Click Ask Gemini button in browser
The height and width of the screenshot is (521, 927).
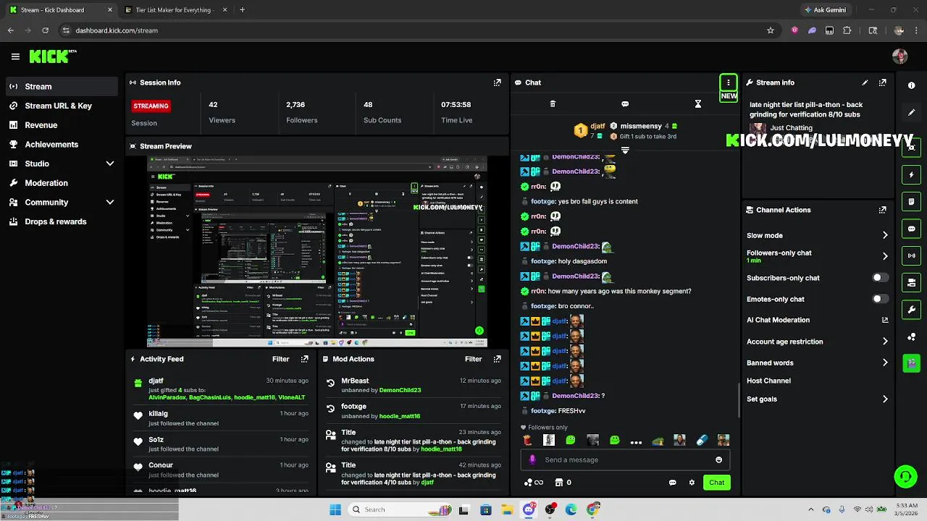[x=825, y=10]
